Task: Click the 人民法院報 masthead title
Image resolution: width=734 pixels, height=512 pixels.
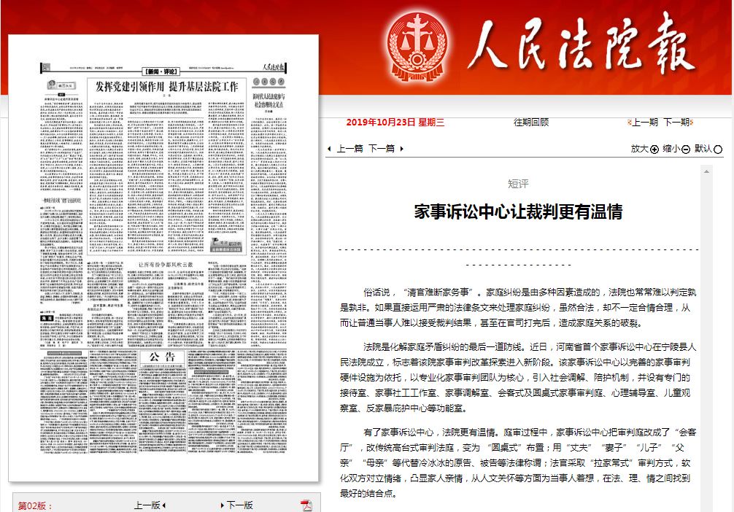Action: pos(580,44)
